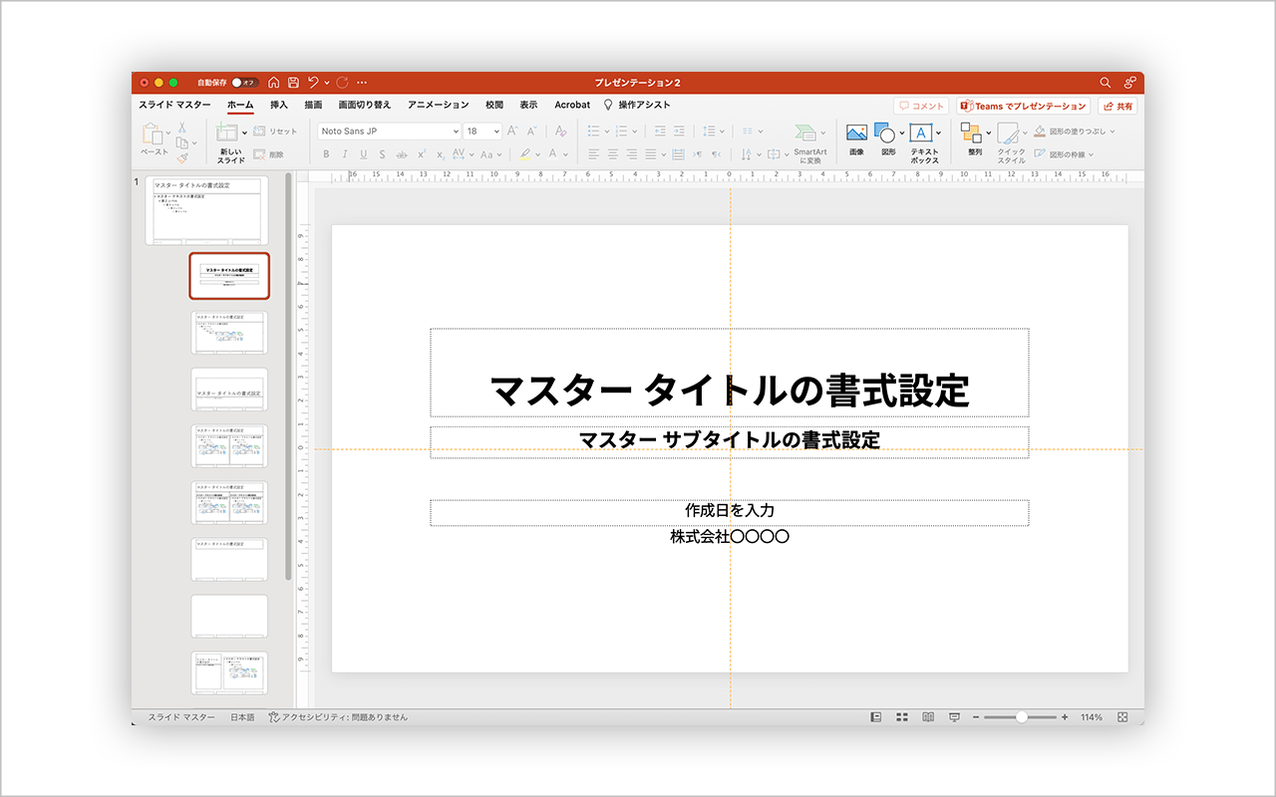
Task: Switch to reading view in status bar
Action: coord(928,717)
